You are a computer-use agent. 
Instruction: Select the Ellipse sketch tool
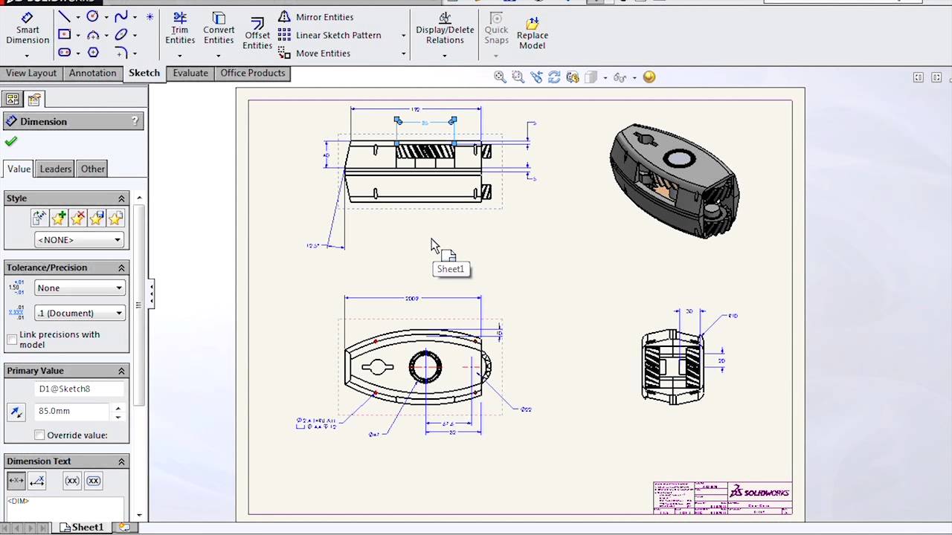[121, 34]
